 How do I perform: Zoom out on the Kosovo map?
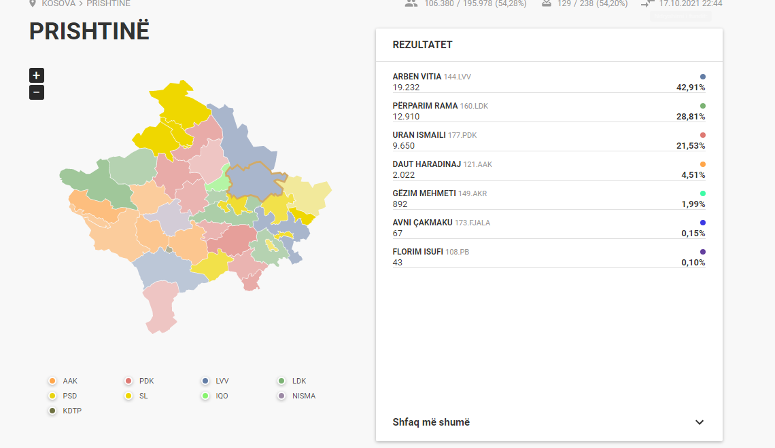coord(37,92)
